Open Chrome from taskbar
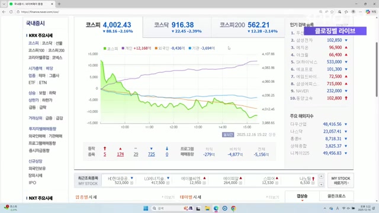Screen dimensions: 379x213 tap(233, 208)
